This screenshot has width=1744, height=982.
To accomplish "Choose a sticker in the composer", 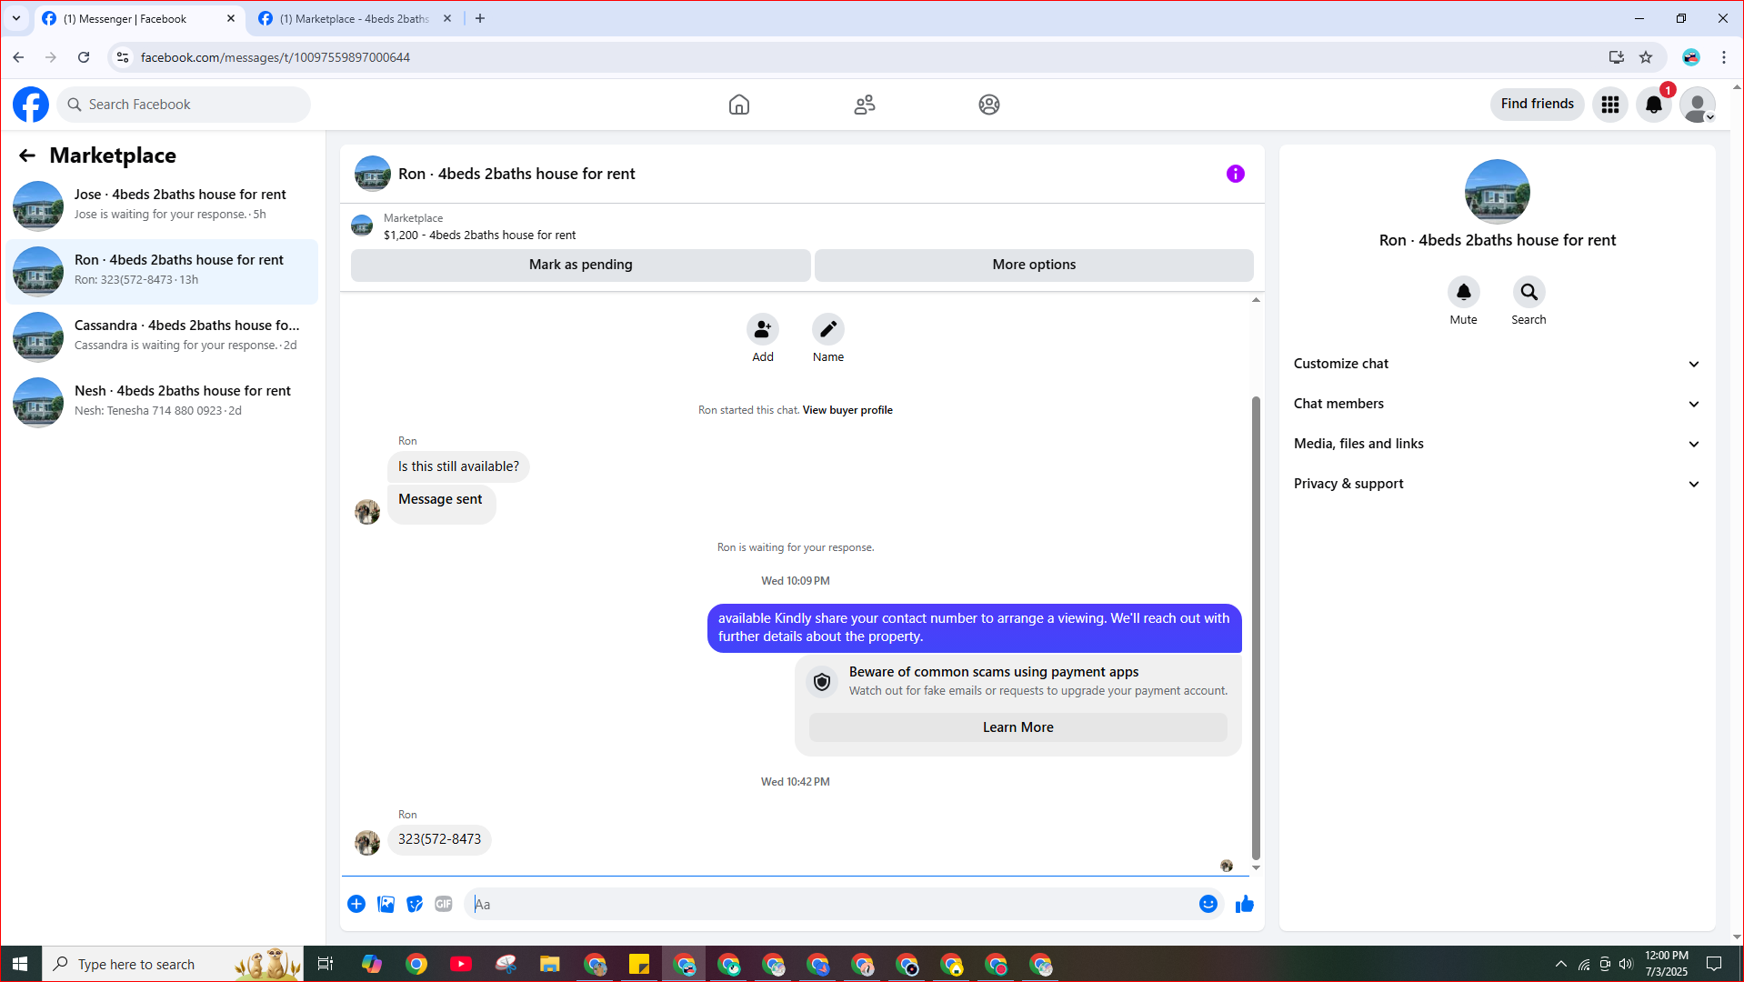I will (415, 904).
